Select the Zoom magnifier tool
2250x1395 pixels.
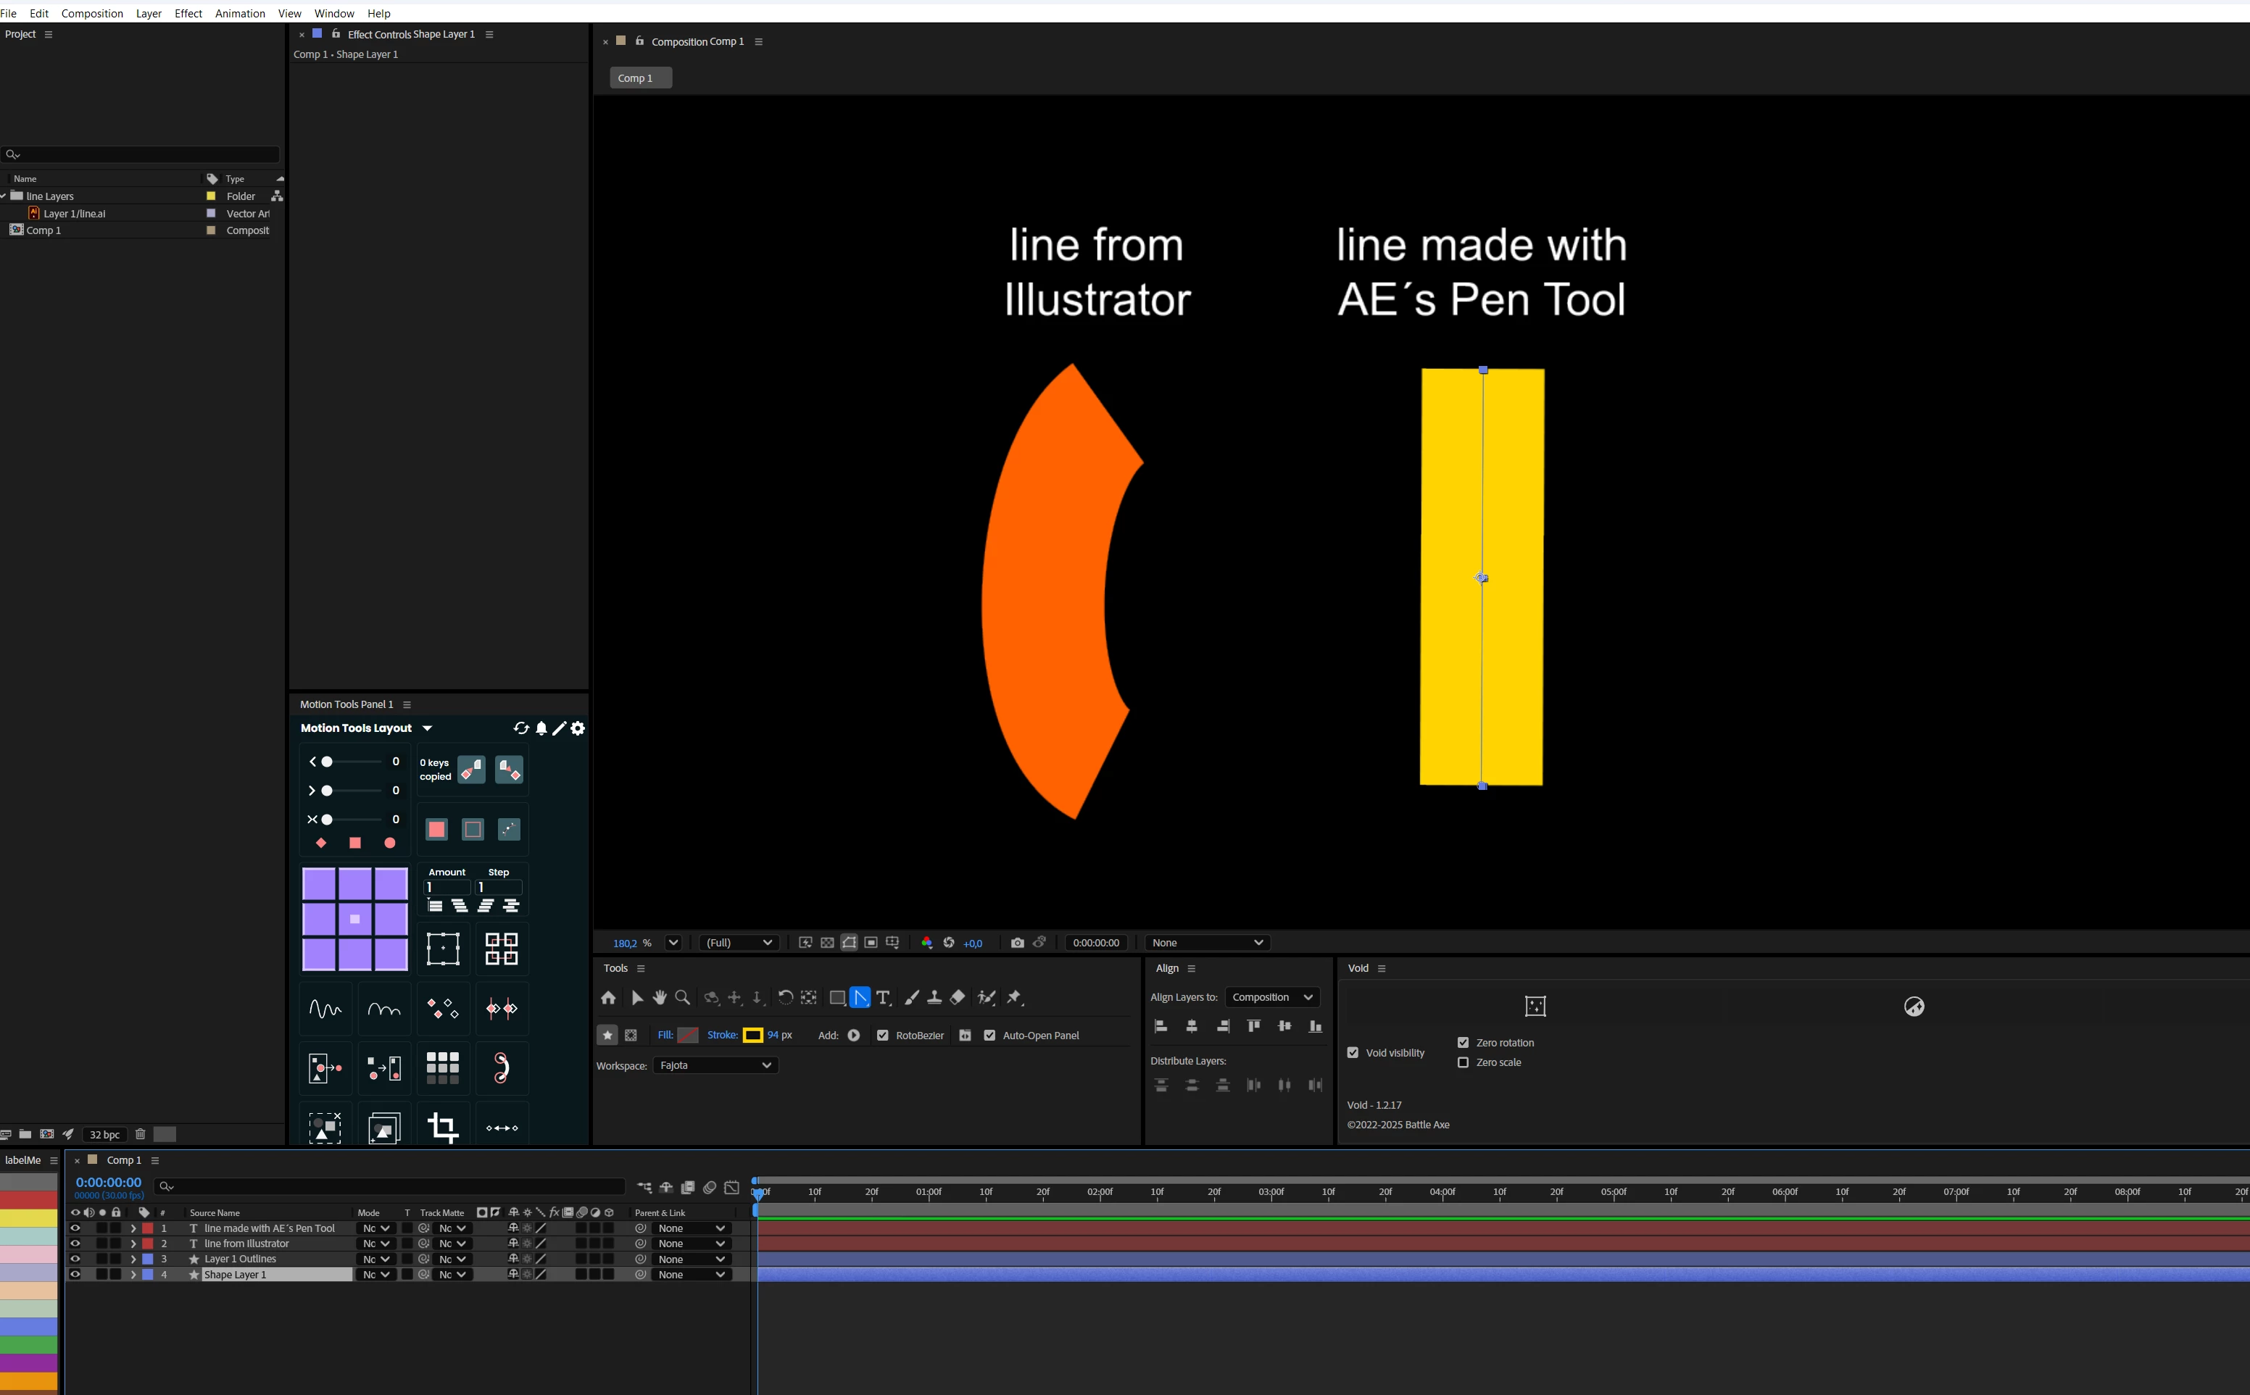(683, 997)
